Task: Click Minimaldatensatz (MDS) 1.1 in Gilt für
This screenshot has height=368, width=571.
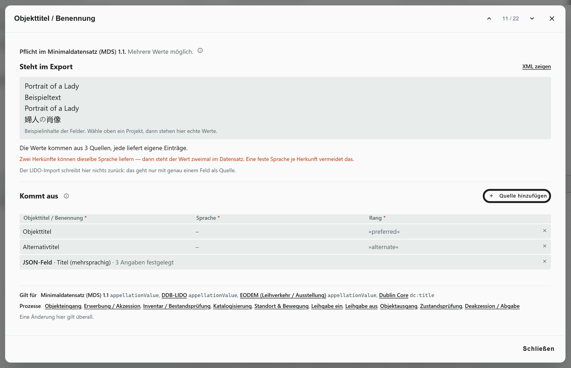Action: pyautogui.click(x=75, y=295)
